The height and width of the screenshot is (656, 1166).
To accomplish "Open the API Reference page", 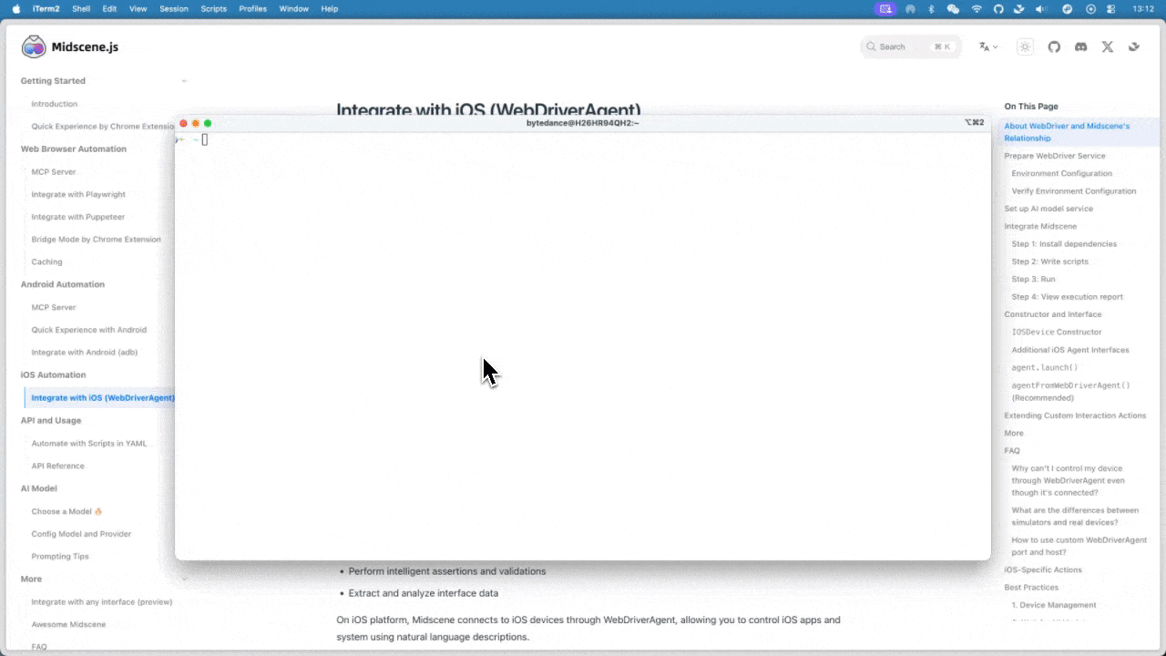I will coord(57,466).
